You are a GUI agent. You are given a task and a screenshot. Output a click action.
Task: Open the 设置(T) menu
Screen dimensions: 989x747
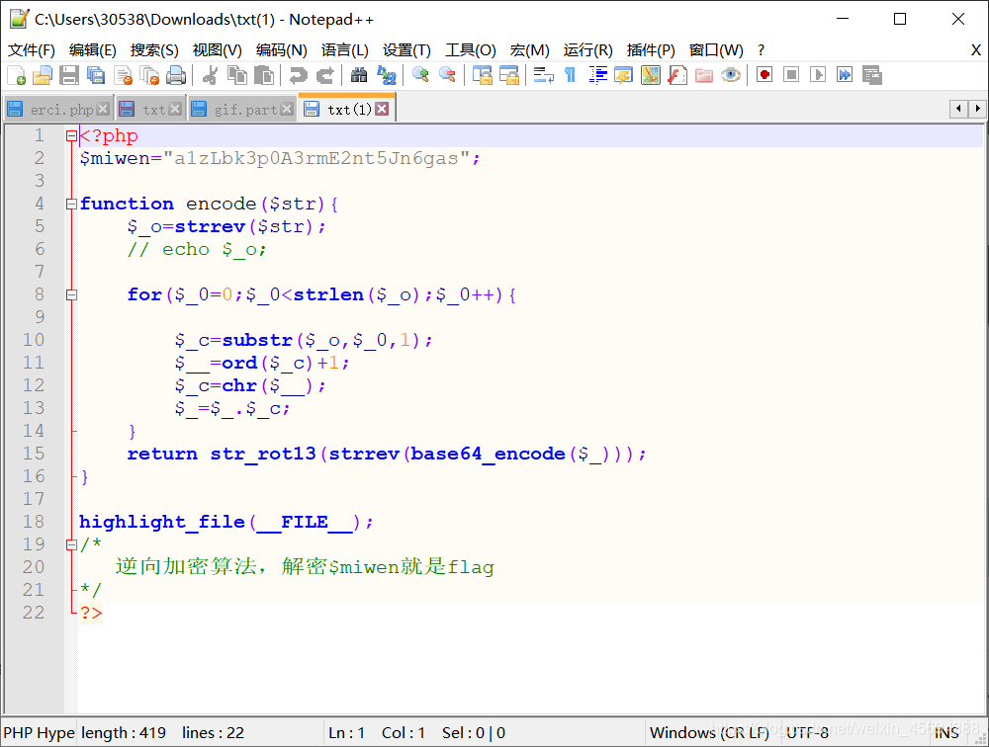point(406,49)
